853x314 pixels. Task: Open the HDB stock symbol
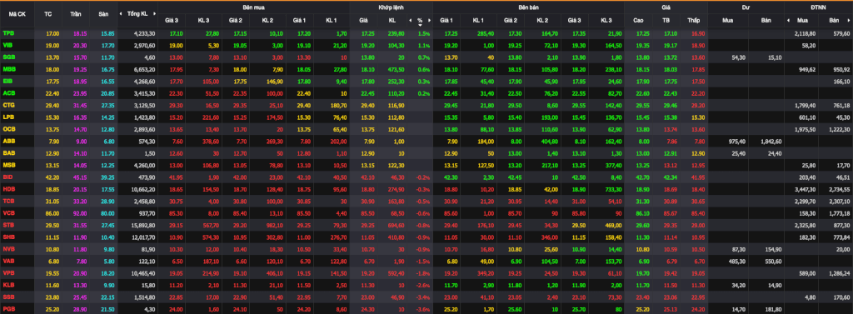click(8, 188)
